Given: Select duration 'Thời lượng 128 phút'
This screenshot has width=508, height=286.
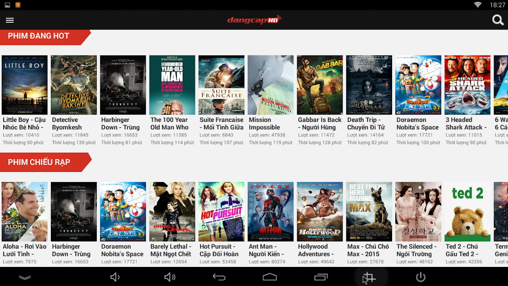Looking at the screenshot, I should (x=320, y=143).
